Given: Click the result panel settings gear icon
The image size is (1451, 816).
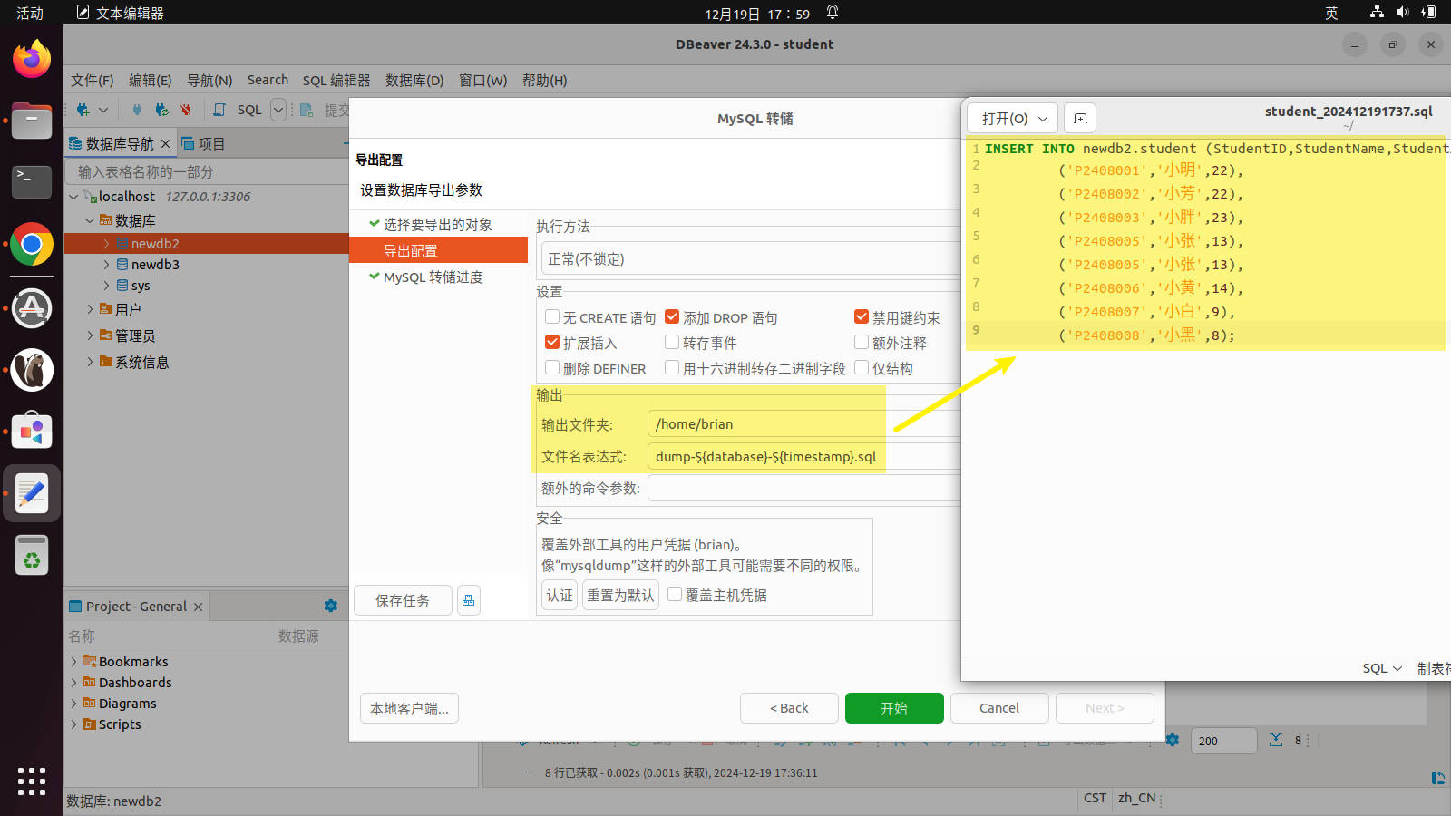Looking at the screenshot, I should tap(1173, 740).
